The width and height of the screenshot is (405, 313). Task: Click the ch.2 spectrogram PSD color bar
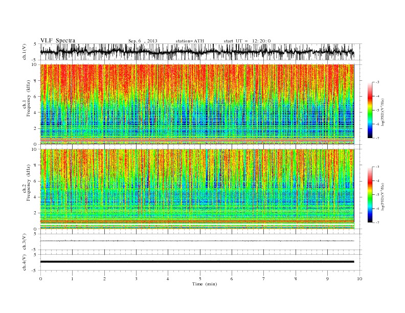click(x=370, y=195)
